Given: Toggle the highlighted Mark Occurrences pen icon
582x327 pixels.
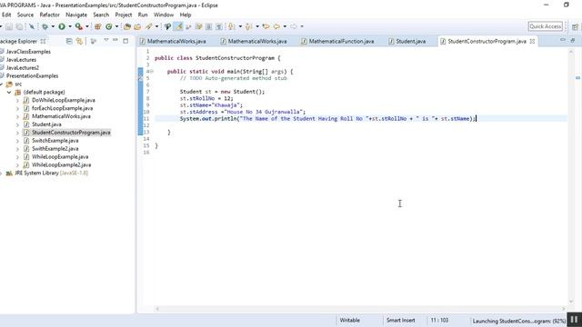Looking at the screenshot, I should point(178,26).
